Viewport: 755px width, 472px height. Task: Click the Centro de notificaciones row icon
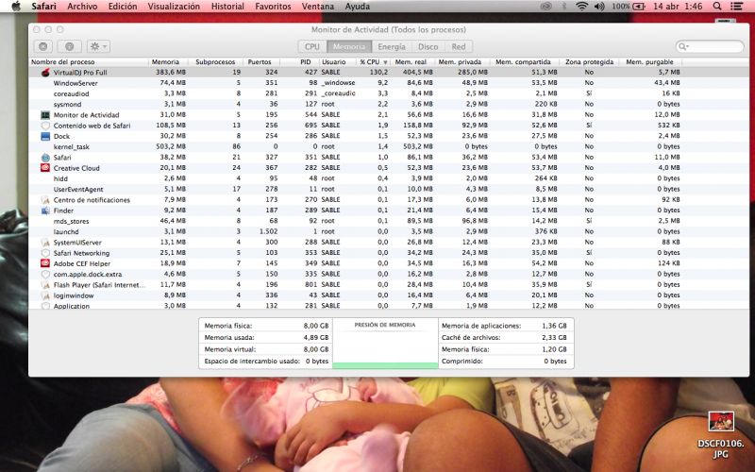pyautogui.click(x=45, y=200)
